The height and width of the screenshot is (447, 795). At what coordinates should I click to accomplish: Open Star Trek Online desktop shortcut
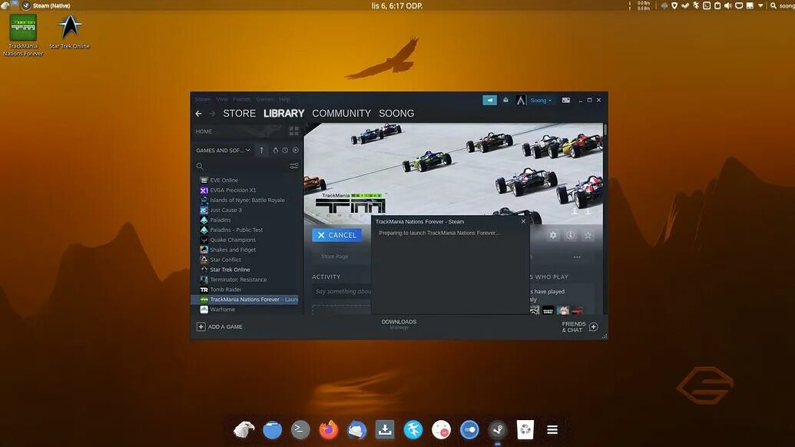coord(69,31)
